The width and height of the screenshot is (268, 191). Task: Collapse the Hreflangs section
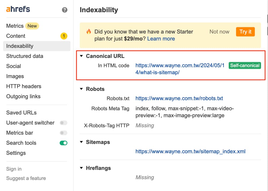tap(82, 168)
